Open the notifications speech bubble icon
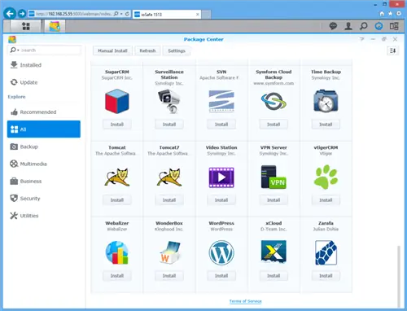 (333, 26)
